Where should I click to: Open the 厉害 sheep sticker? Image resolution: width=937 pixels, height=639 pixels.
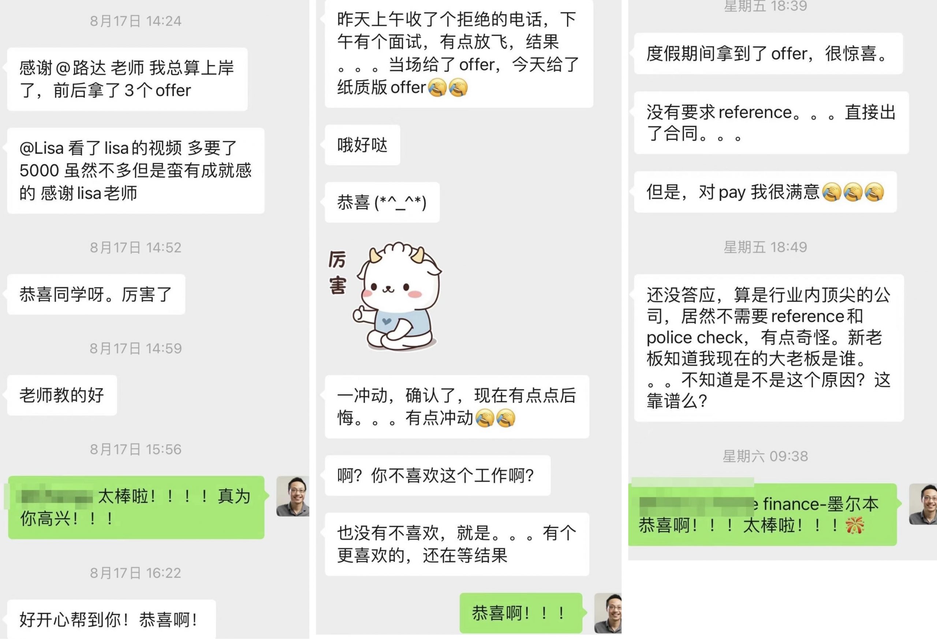(x=385, y=296)
